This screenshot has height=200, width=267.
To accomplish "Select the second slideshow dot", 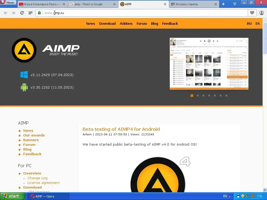I will coord(198,96).
